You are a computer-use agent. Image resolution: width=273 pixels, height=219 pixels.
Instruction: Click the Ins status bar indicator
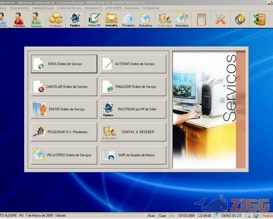click(172, 216)
